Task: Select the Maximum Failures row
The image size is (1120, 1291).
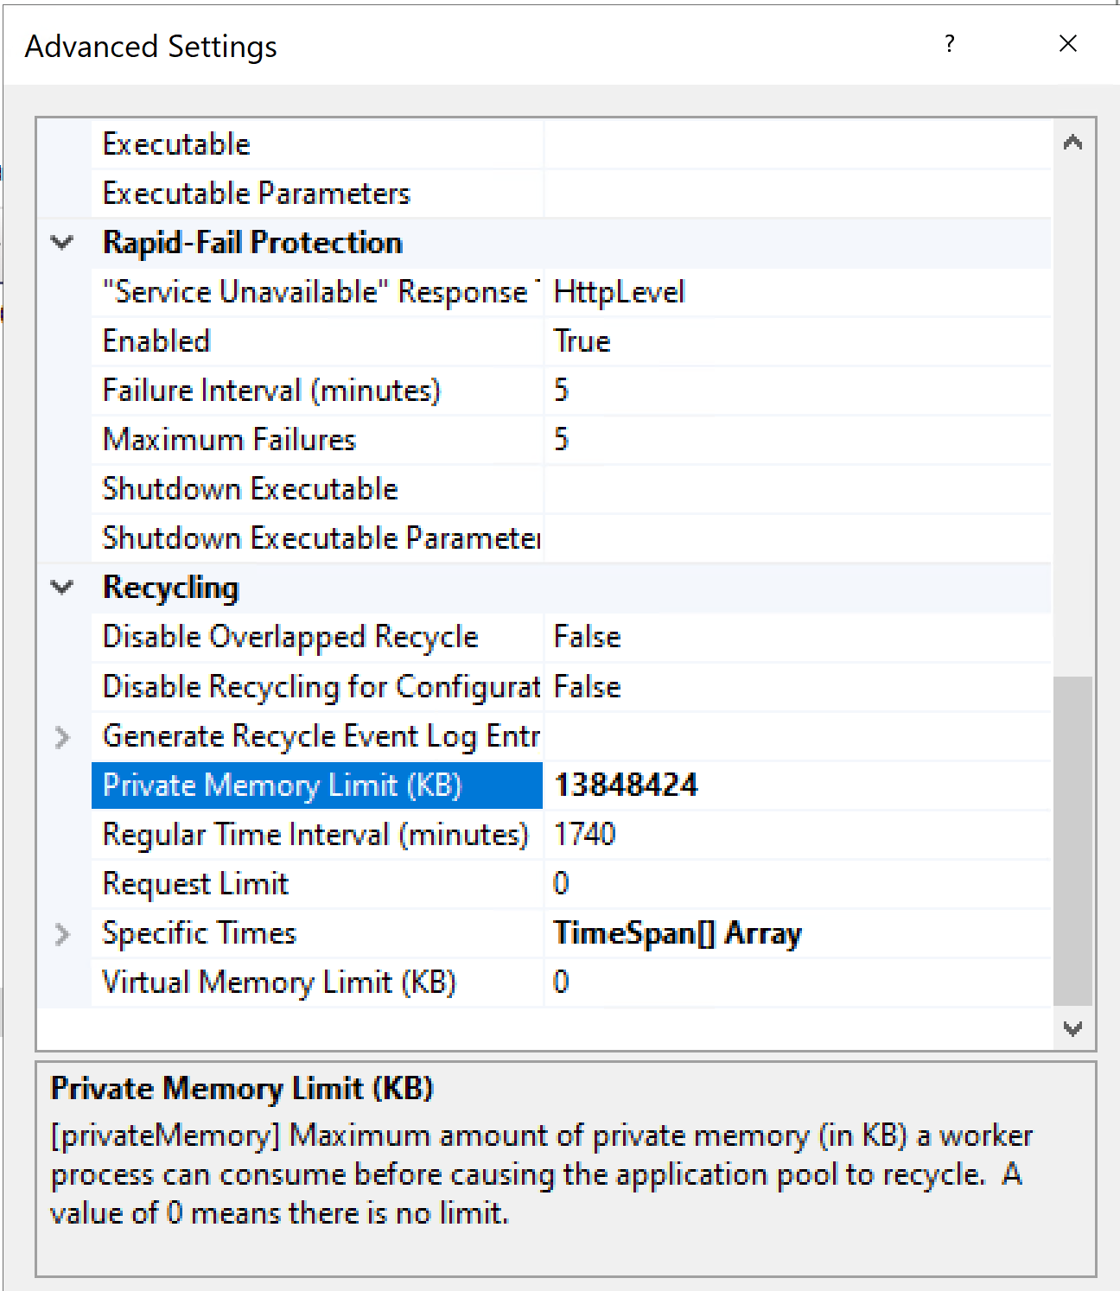Action: 316,440
